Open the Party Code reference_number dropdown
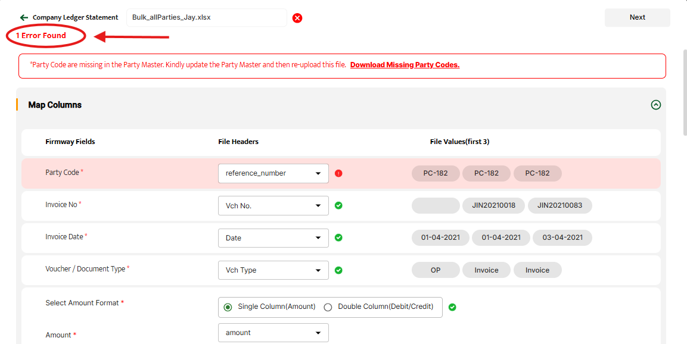The image size is (687, 344). click(273, 174)
